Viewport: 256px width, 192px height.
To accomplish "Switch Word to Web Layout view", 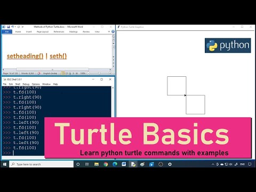I will click(70, 73).
